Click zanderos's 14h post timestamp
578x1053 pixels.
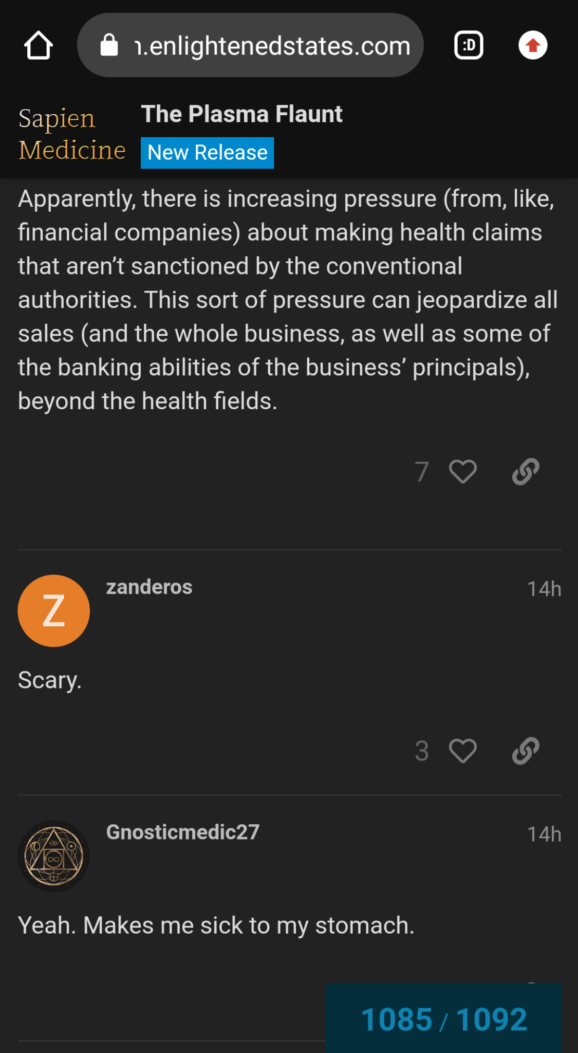click(x=544, y=589)
